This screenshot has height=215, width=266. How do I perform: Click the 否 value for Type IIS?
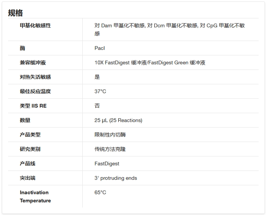[x=97, y=106]
